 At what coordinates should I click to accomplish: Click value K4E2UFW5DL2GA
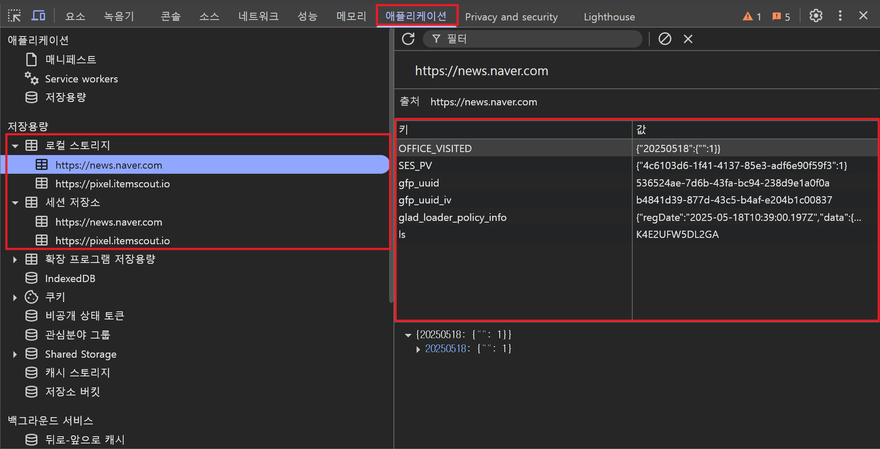[677, 234]
